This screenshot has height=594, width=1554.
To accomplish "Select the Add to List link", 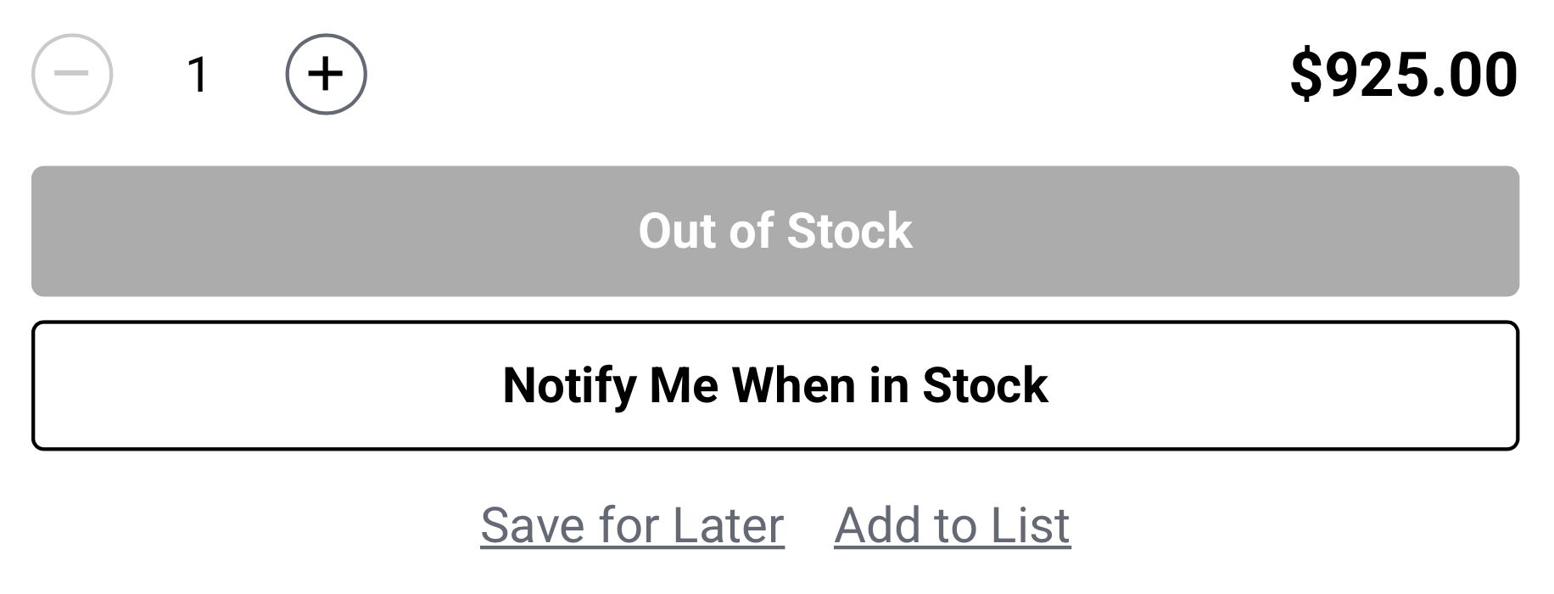I will (x=952, y=525).
